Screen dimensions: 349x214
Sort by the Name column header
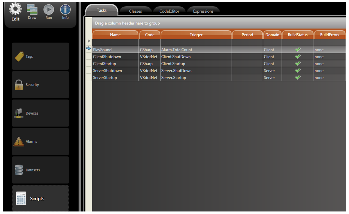tap(115, 35)
